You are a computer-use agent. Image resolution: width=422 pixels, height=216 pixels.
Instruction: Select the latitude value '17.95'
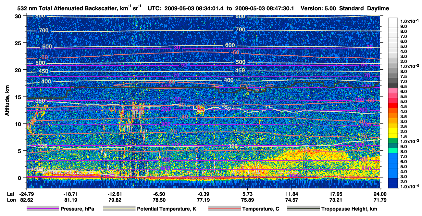[x=336, y=194]
